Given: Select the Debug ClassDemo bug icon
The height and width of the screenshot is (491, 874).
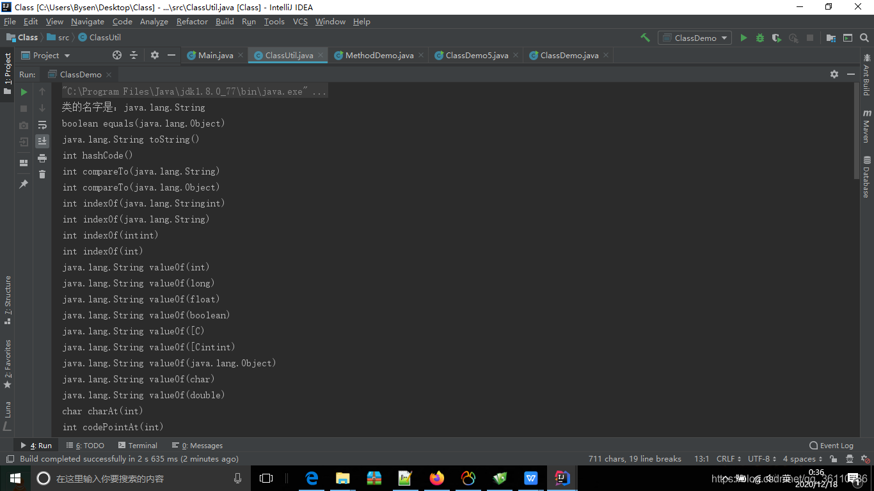Looking at the screenshot, I should 760,37.
